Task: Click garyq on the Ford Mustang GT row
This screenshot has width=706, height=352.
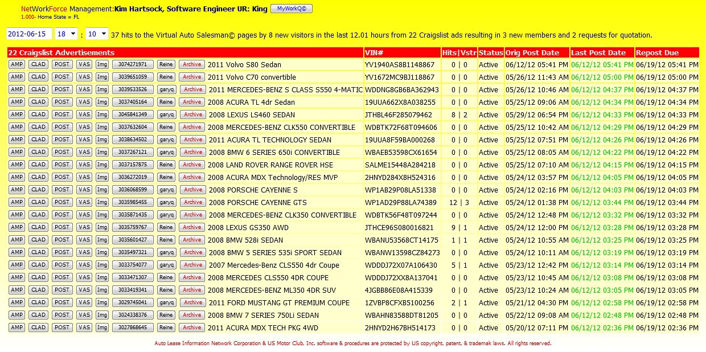Action: tap(166, 302)
